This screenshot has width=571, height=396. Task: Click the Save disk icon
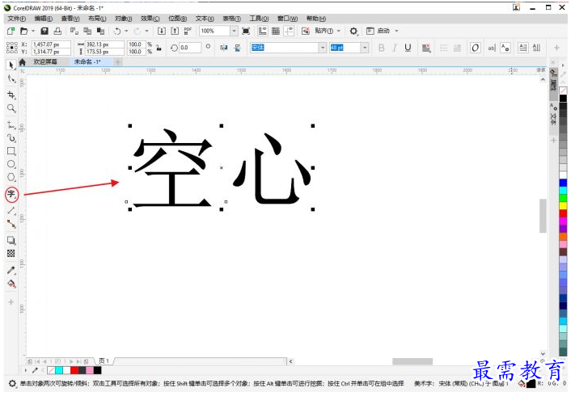tap(44, 31)
